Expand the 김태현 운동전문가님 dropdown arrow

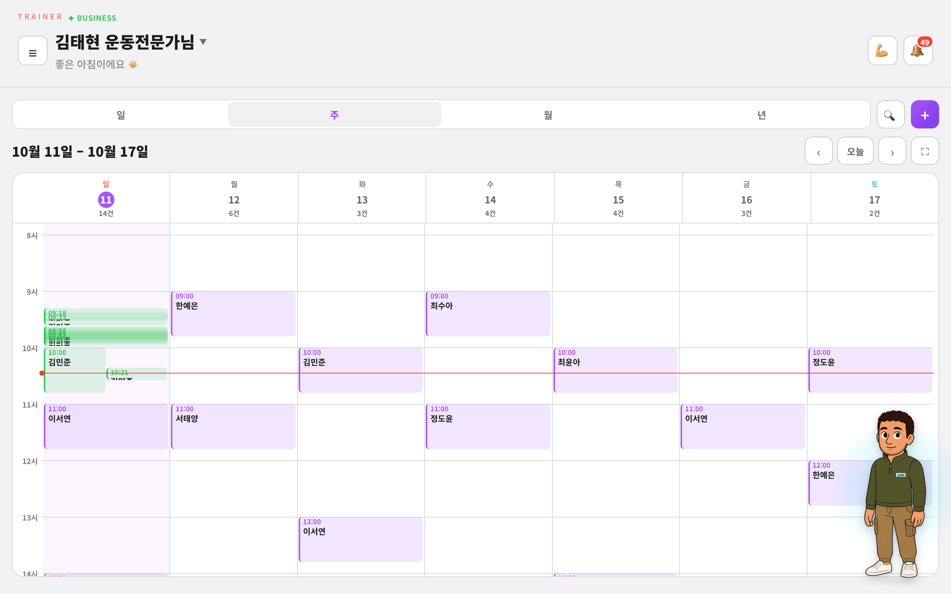pyautogui.click(x=203, y=42)
